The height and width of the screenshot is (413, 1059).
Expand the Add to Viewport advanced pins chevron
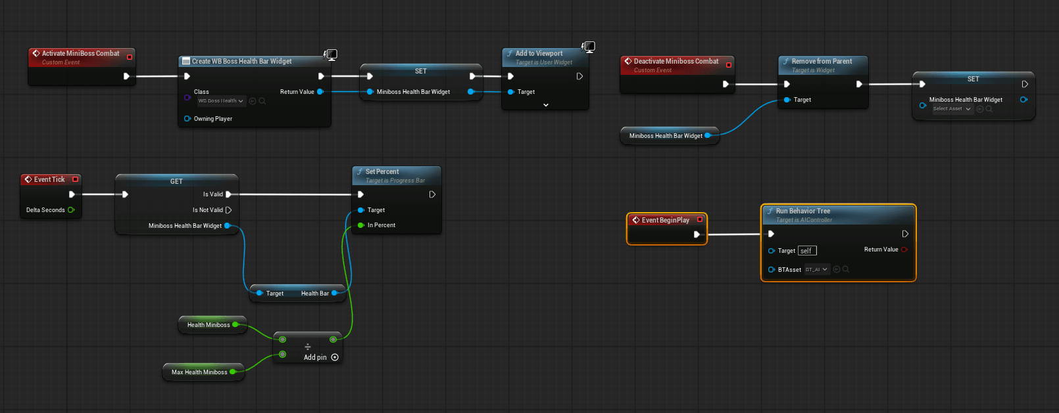(x=546, y=105)
